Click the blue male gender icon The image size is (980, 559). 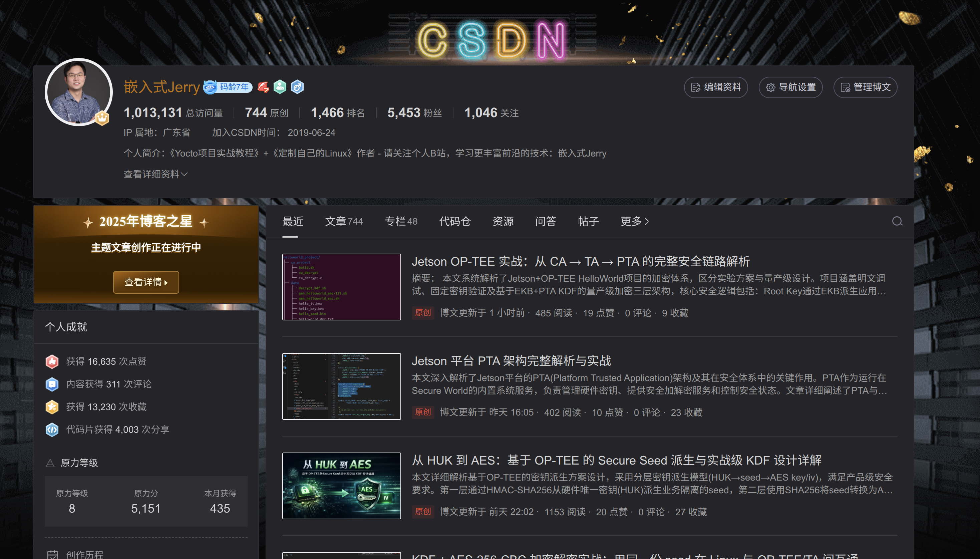click(297, 87)
